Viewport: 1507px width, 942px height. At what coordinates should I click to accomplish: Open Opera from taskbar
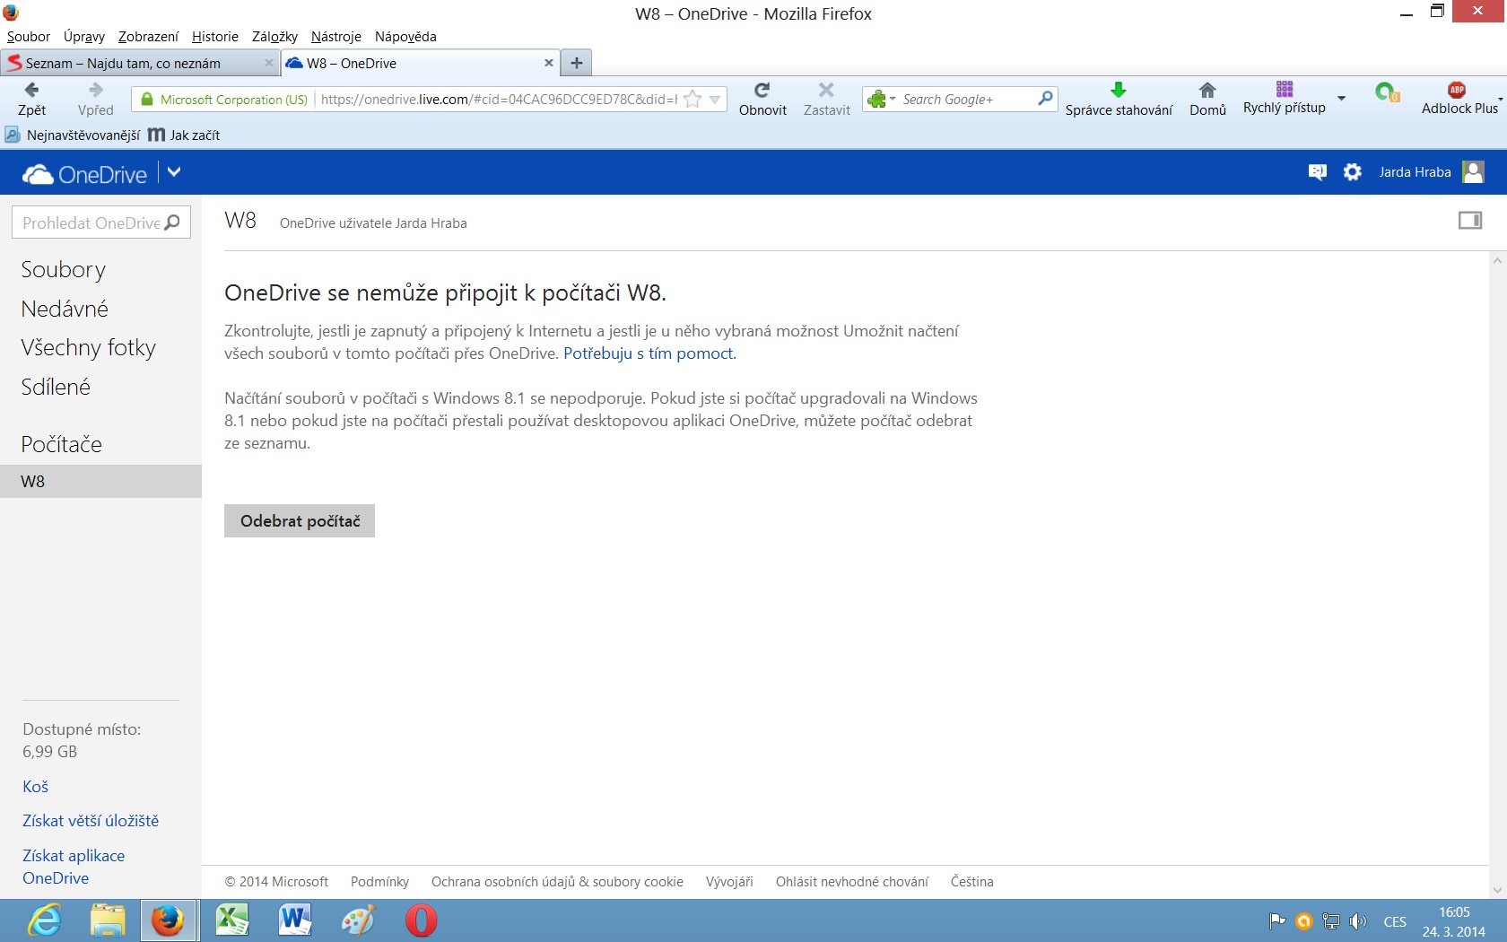421,920
